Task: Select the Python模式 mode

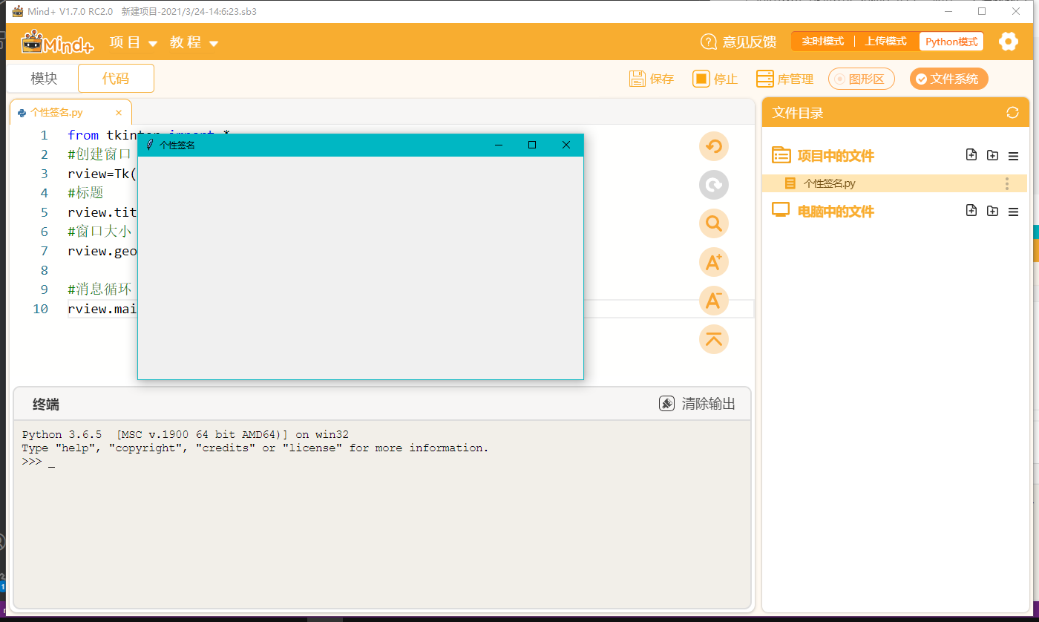Action: coord(951,42)
